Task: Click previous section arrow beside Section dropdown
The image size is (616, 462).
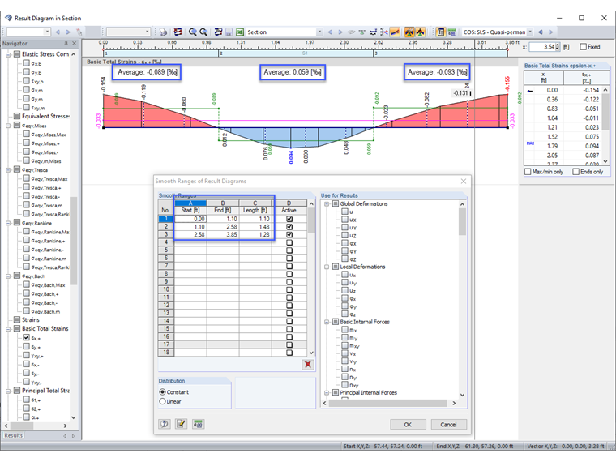Action: click(x=330, y=32)
